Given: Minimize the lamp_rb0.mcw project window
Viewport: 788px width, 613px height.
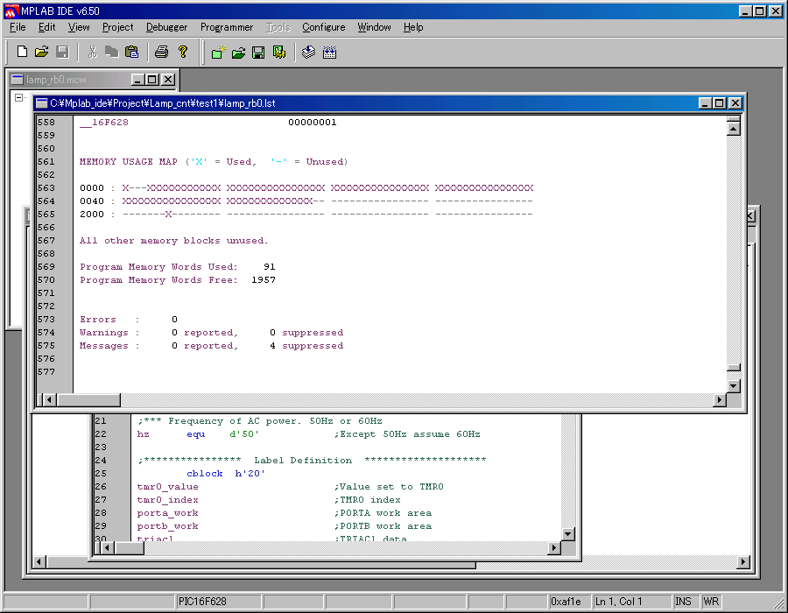Looking at the screenshot, I should pyautogui.click(x=137, y=80).
